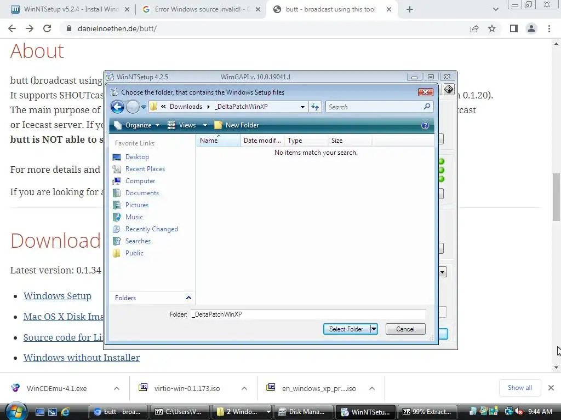Open Chrome profile icon
This screenshot has width=561, height=420.
pyautogui.click(x=531, y=28)
